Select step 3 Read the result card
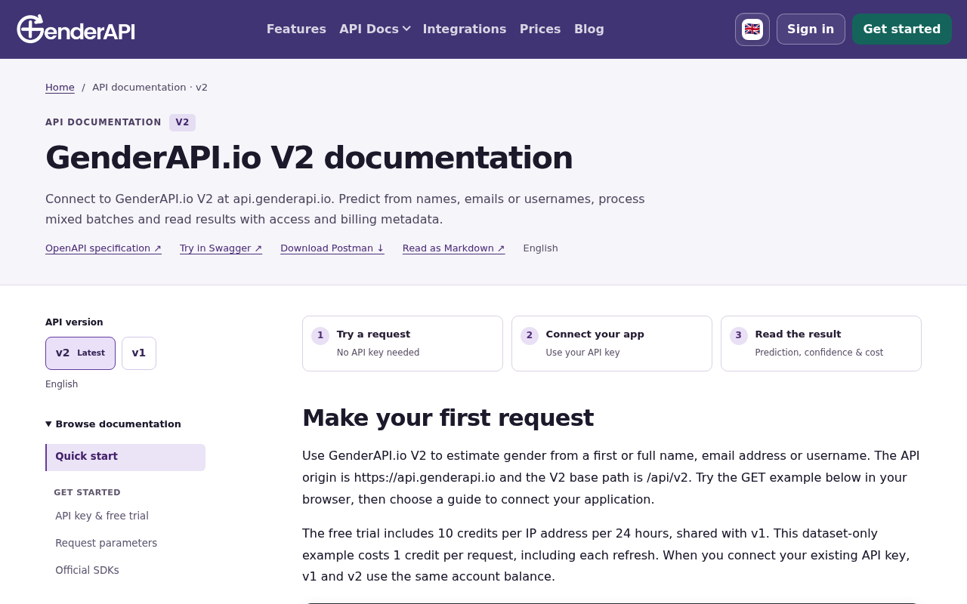The width and height of the screenshot is (967, 604). click(x=821, y=344)
